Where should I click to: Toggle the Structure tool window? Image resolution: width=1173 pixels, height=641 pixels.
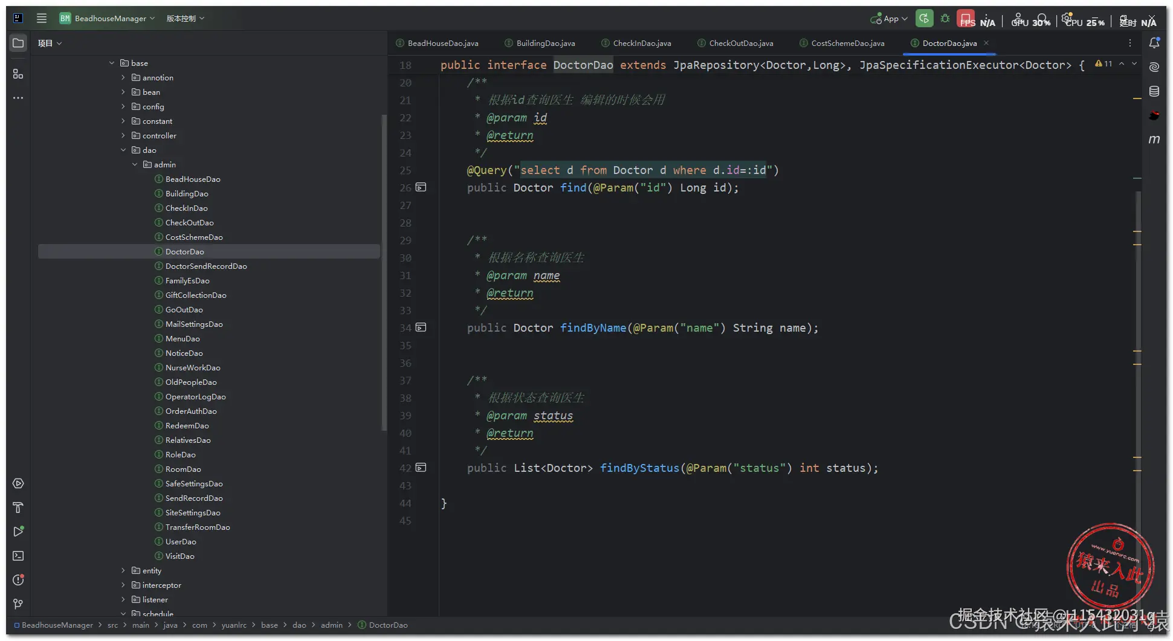[18, 74]
